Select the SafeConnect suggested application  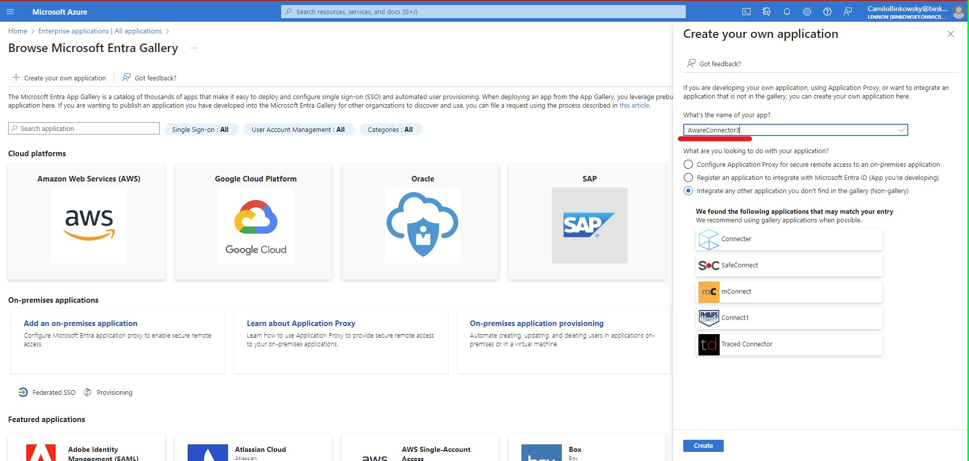click(x=789, y=265)
